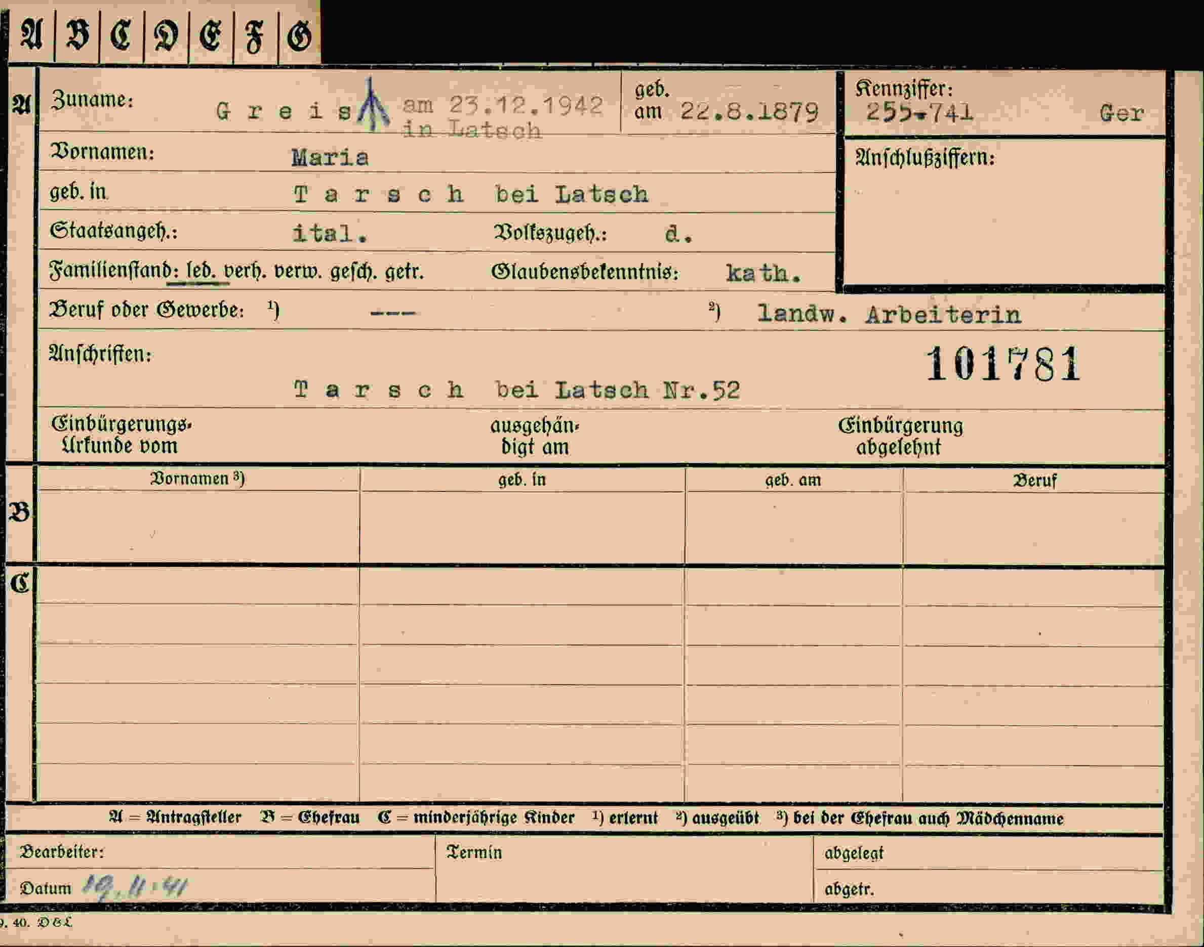Select the Fraktur tab letter B at top

point(76,35)
